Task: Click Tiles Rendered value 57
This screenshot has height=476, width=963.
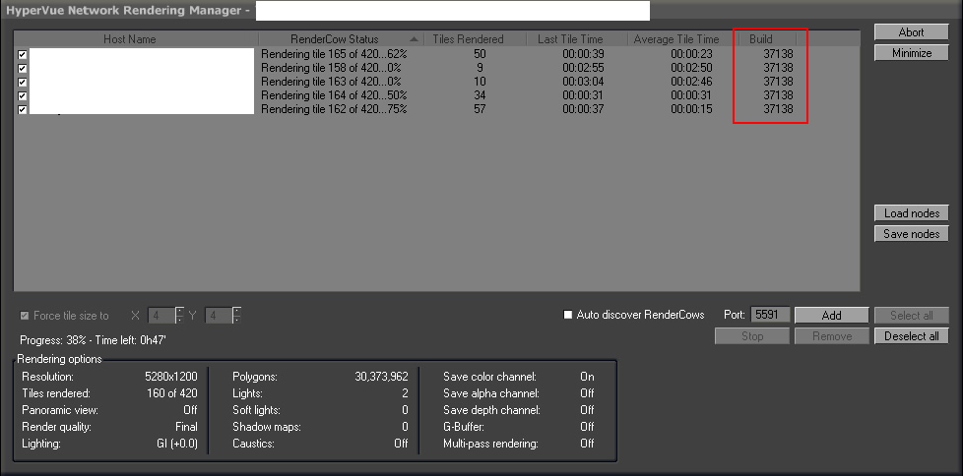Action: 480,109
